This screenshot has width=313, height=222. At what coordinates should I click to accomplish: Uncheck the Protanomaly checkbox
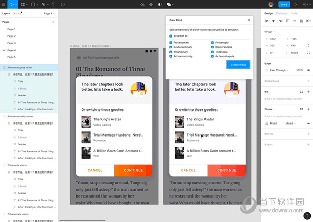171,43
